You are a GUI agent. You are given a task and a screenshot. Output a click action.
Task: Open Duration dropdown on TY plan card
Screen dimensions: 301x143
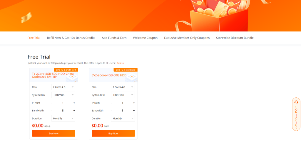[x=63, y=118]
